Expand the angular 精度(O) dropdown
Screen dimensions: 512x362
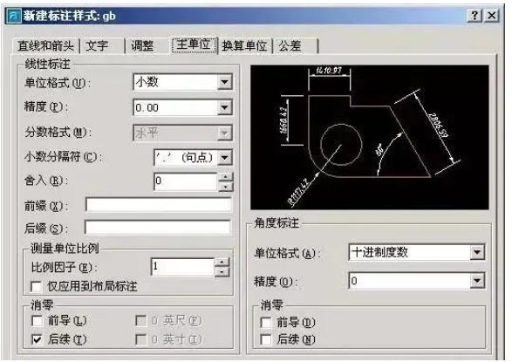[477, 281]
